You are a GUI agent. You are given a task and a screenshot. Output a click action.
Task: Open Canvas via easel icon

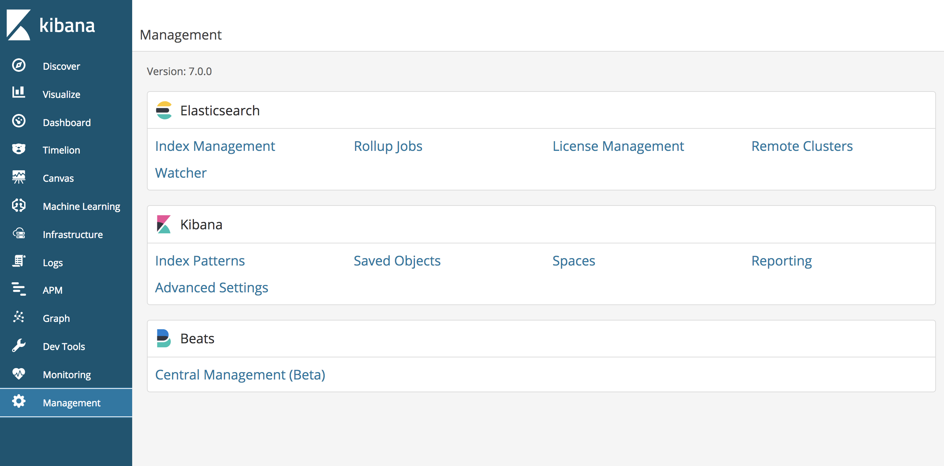(19, 177)
